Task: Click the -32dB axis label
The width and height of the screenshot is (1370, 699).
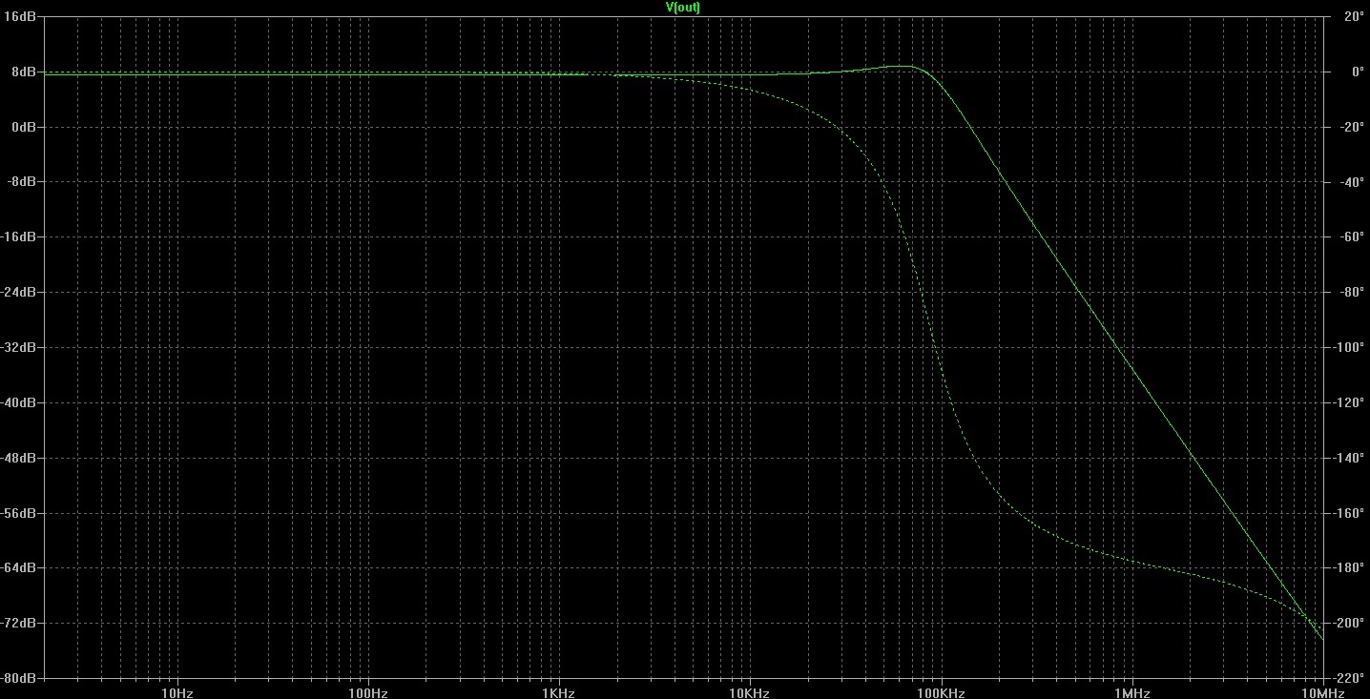Action: 18,347
